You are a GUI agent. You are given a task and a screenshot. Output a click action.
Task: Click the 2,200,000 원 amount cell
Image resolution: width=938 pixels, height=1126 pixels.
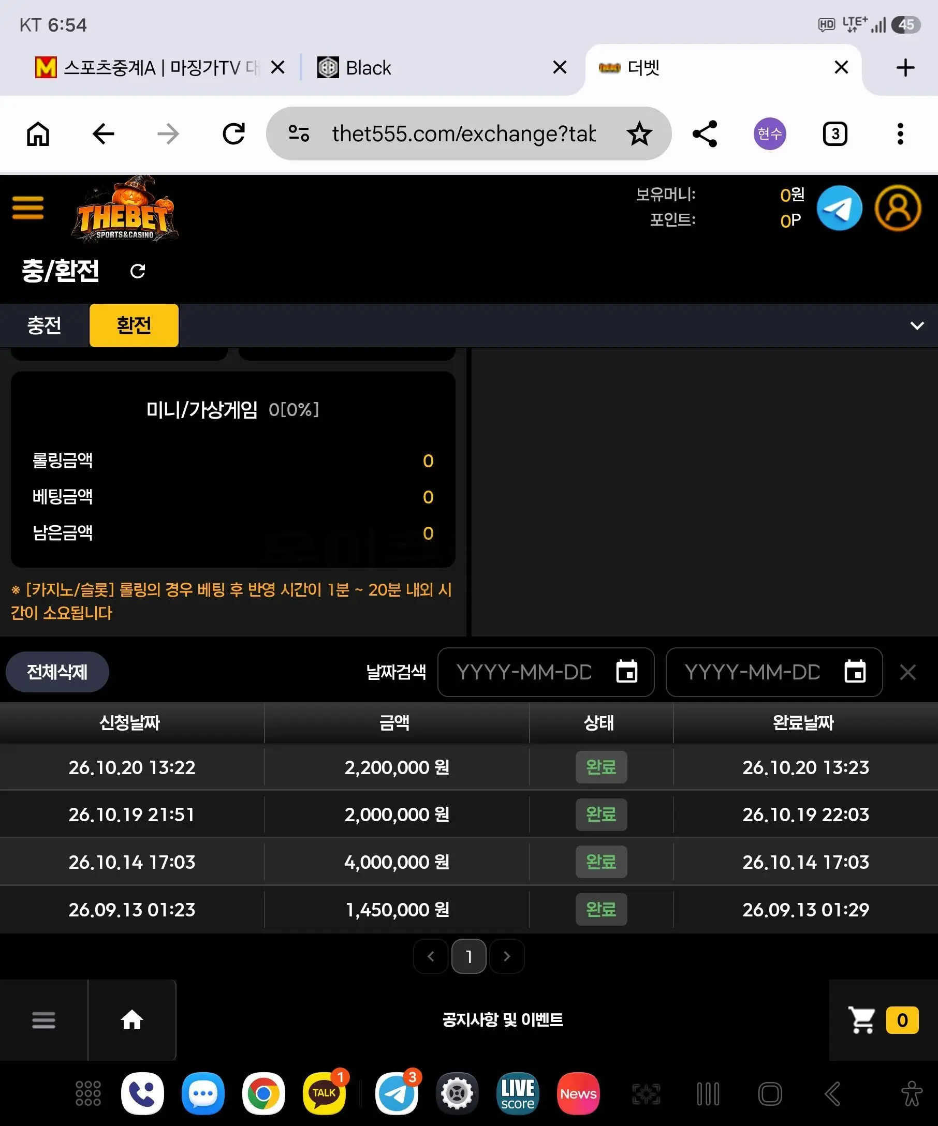[397, 767]
